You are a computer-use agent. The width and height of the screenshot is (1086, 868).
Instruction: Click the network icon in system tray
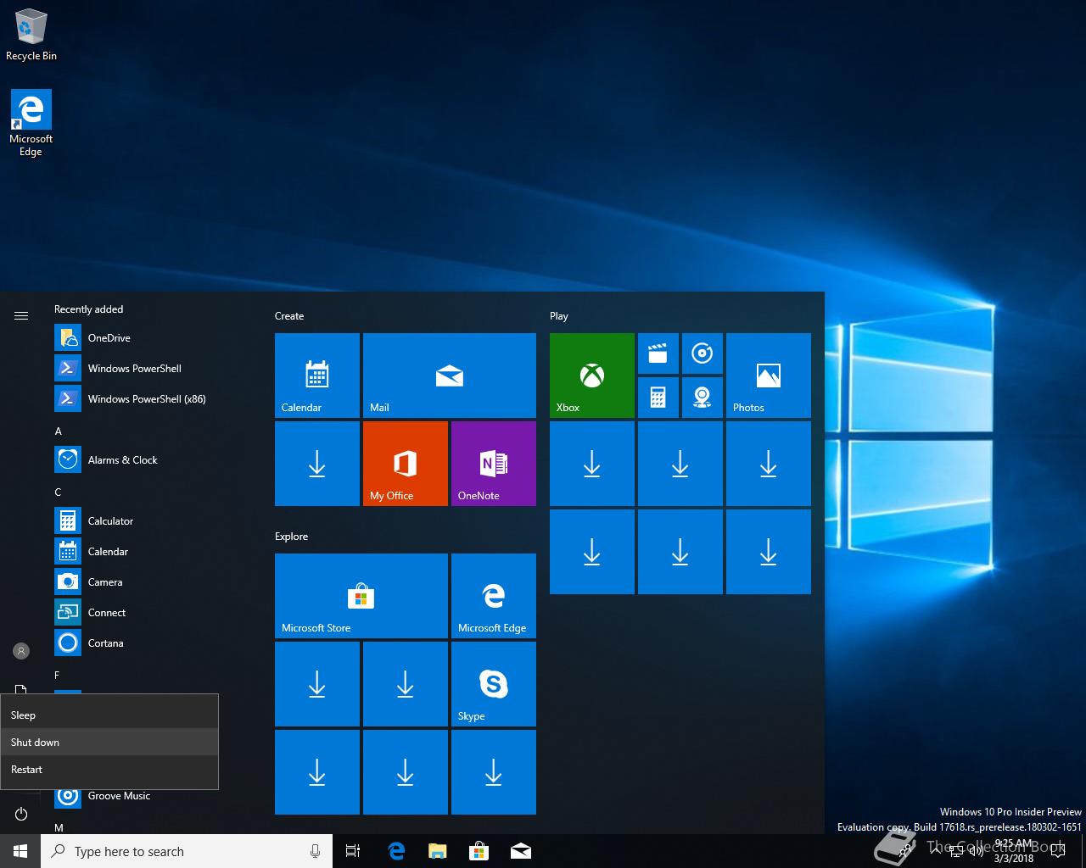click(x=955, y=851)
